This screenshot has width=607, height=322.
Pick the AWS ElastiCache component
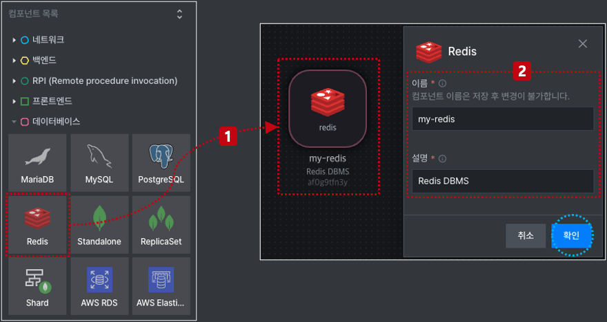pyautogui.click(x=161, y=286)
